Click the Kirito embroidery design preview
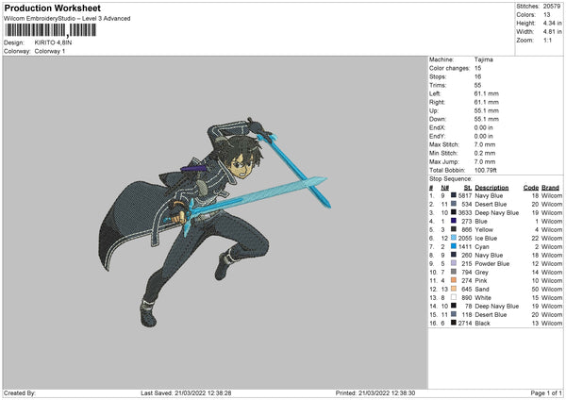Viewport: 566px width, 400px height. point(214,222)
